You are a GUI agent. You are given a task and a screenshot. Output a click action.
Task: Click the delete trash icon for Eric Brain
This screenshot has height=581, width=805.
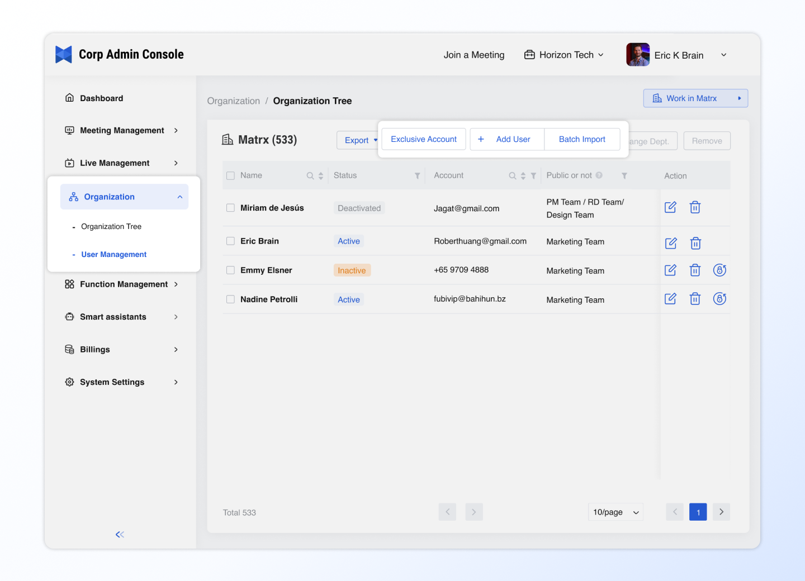point(695,243)
